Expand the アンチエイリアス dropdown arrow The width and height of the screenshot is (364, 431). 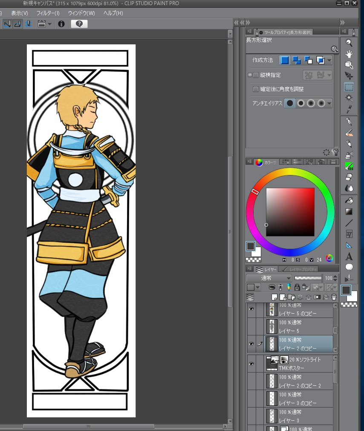pos(329,103)
